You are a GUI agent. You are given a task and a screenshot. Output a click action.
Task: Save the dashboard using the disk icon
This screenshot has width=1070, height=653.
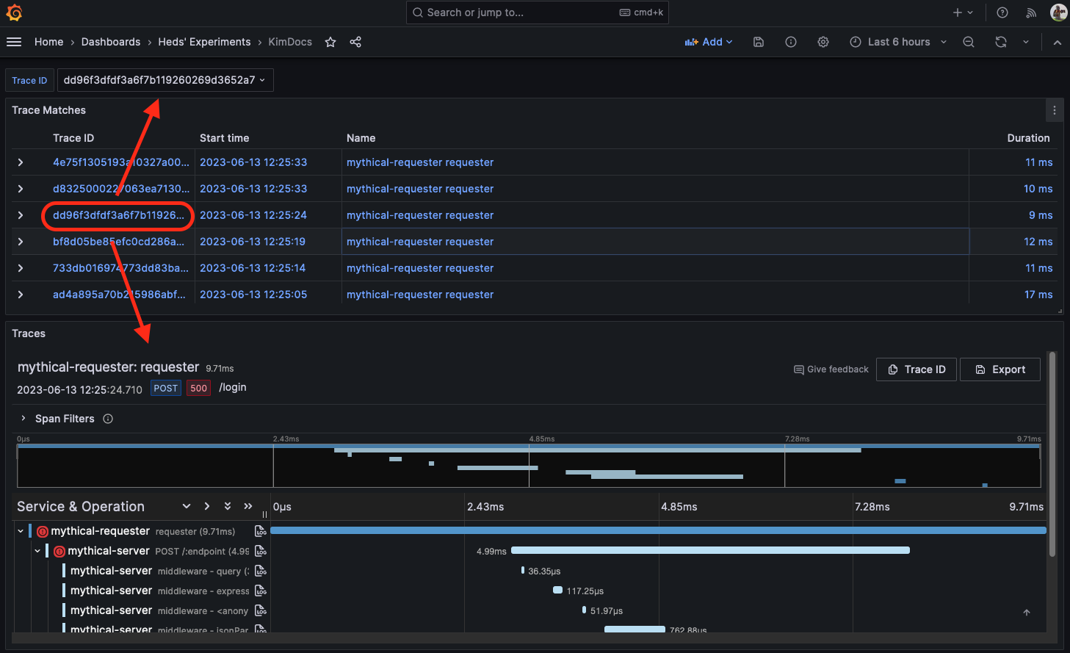pos(759,42)
